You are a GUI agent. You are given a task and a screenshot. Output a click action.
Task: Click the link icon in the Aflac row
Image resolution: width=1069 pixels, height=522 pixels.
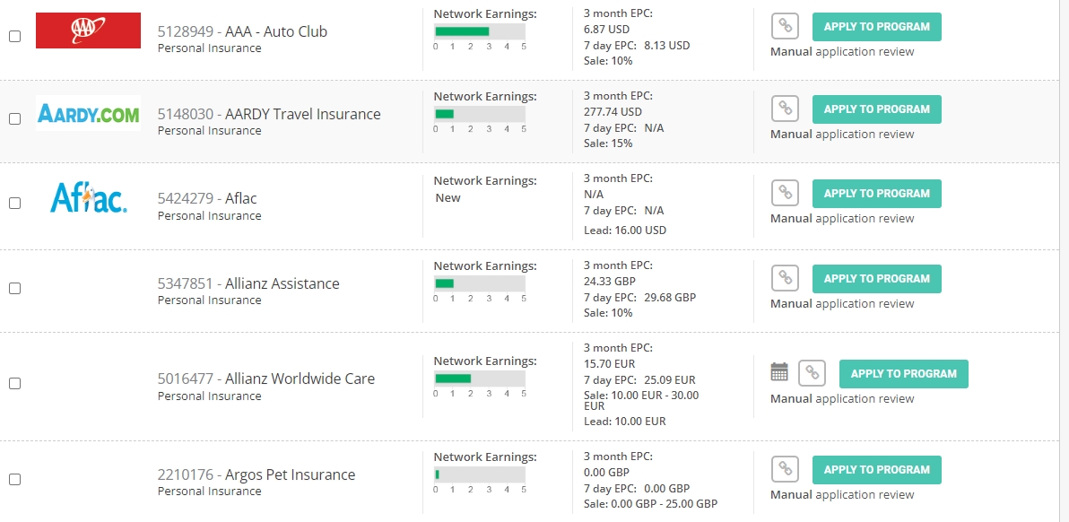click(x=785, y=194)
